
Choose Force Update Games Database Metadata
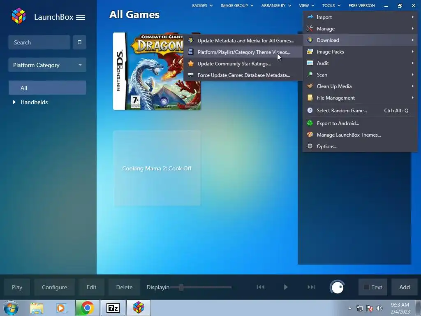click(243, 75)
